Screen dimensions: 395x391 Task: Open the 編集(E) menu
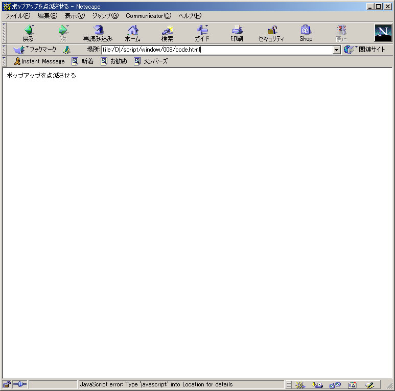click(48, 16)
